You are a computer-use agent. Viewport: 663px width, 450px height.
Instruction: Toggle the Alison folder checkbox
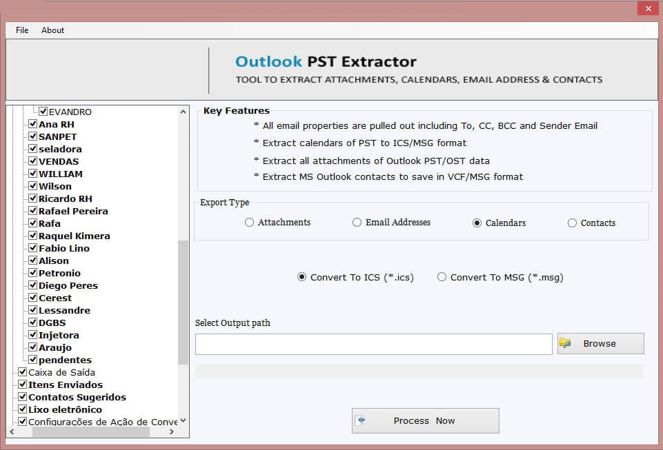point(33,260)
